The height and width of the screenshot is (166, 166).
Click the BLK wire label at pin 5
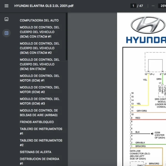(138, 132)
